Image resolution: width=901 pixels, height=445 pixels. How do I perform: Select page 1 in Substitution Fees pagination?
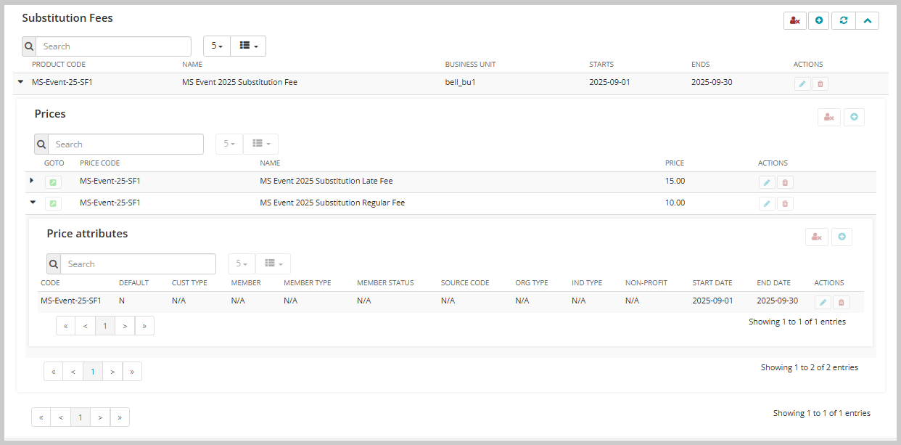click(81, 417)
